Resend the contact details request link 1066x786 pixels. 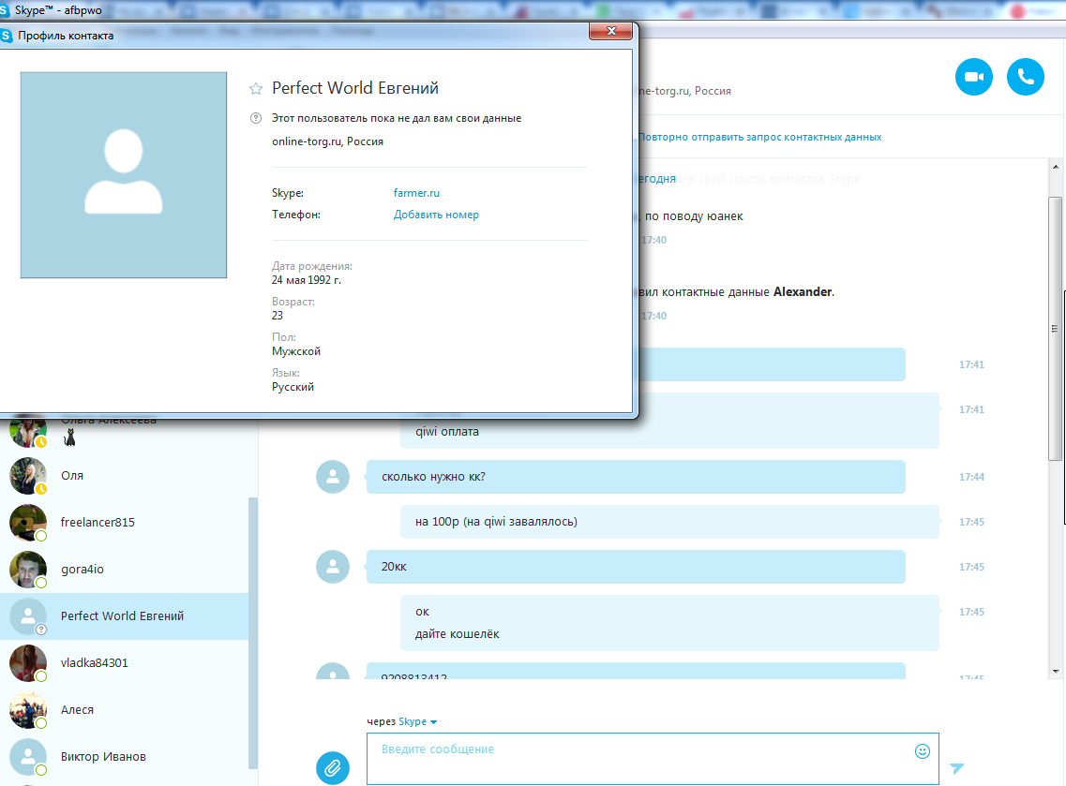click(760, 137)
